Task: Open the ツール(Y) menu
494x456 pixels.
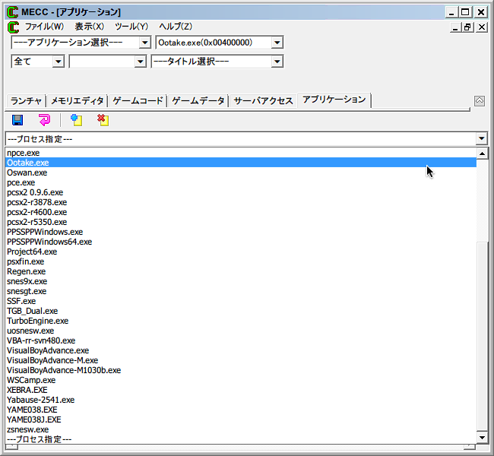Action: click(x=131, y=27)
